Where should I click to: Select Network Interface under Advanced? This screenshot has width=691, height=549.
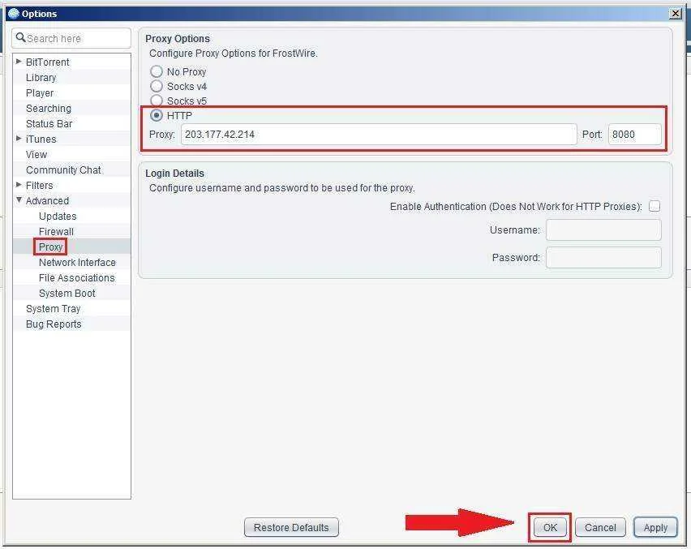pyautogui.click(x=77, y=263)
